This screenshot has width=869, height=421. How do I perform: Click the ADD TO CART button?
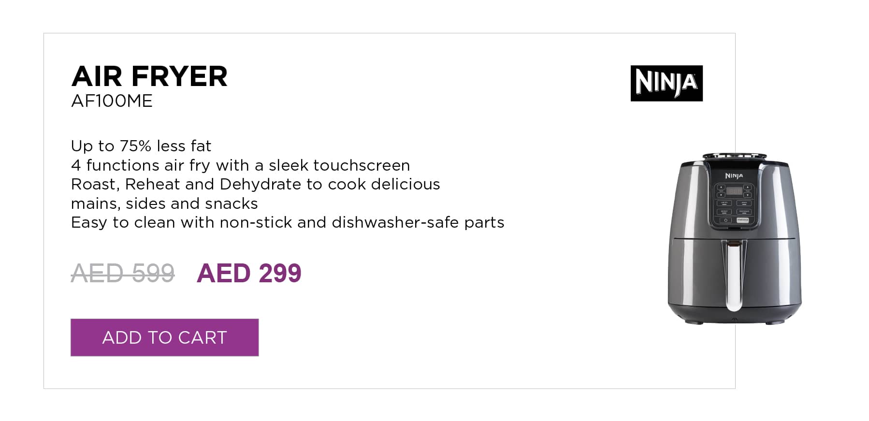164,337
